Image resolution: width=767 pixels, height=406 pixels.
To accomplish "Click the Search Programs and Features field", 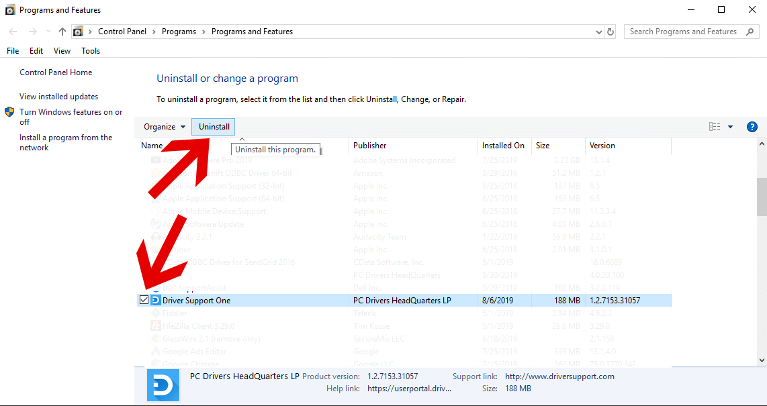I will 682,32.
